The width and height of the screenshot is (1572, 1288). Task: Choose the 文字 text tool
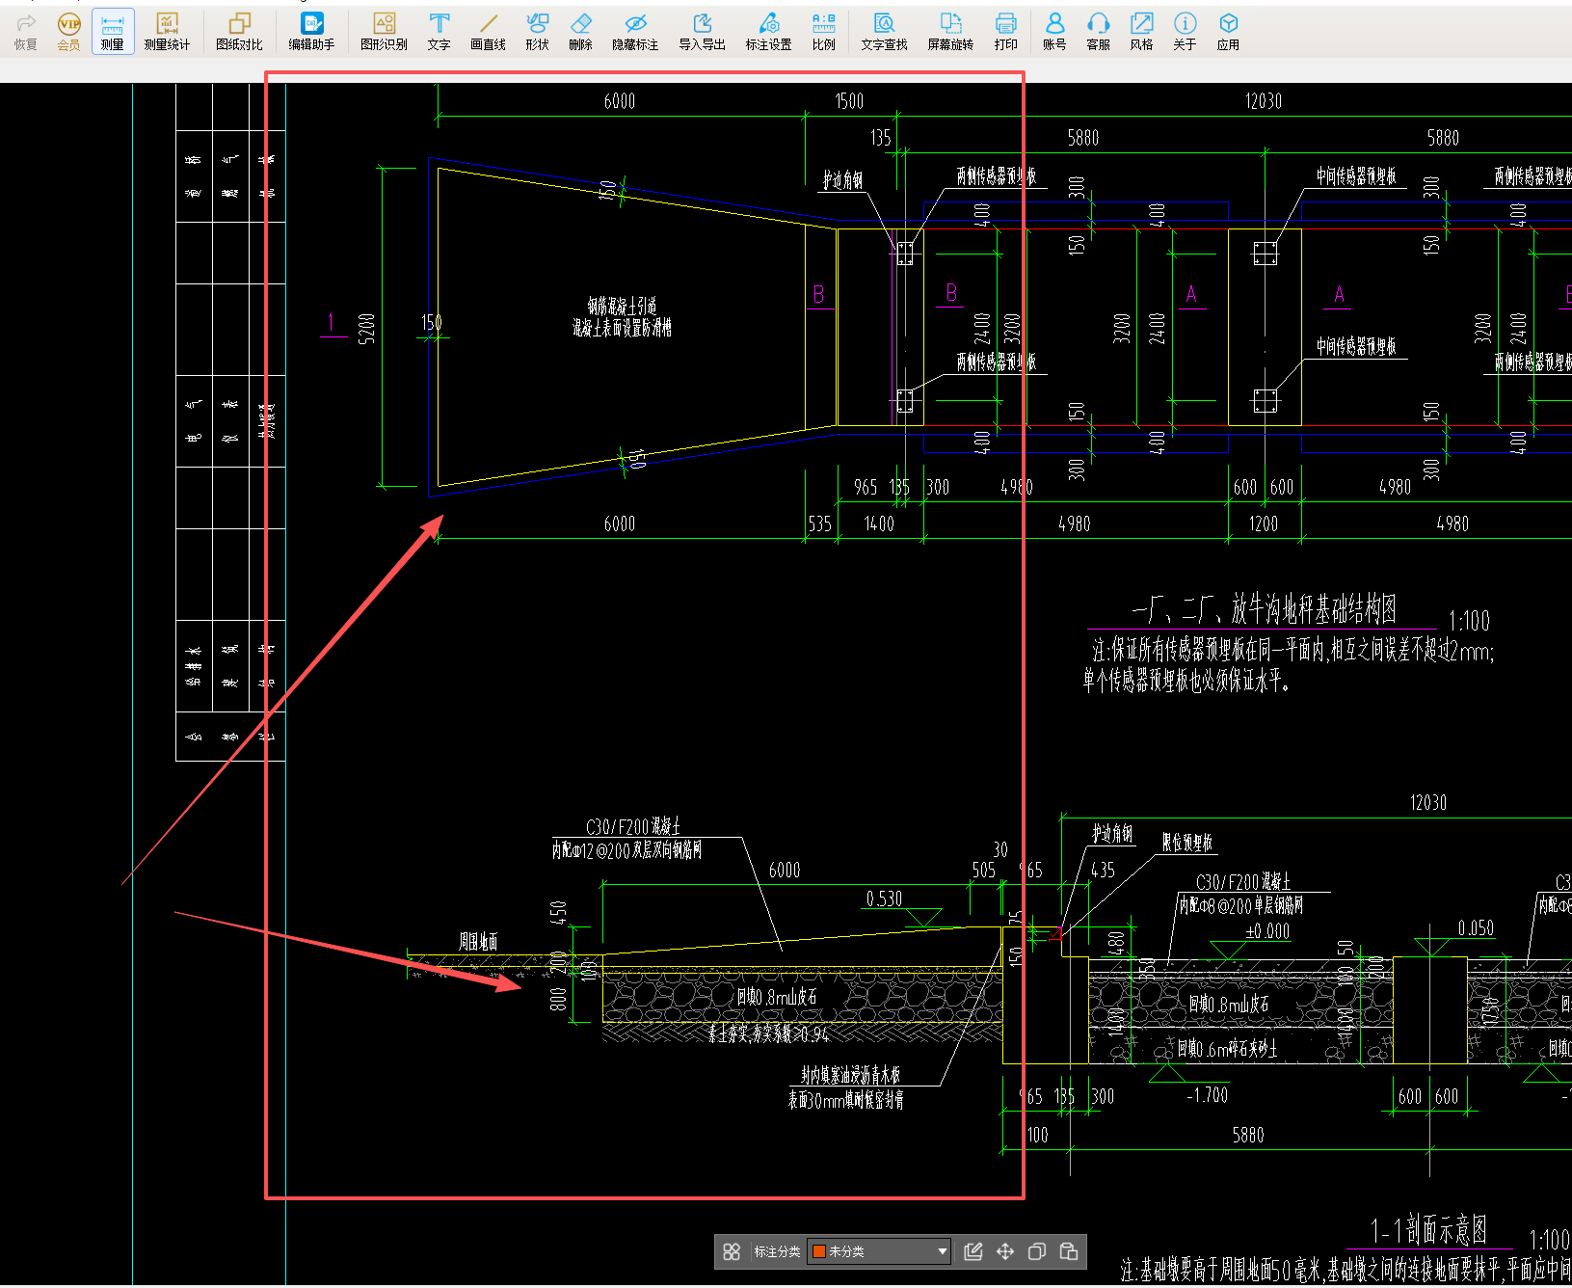[x=439, y=31]
